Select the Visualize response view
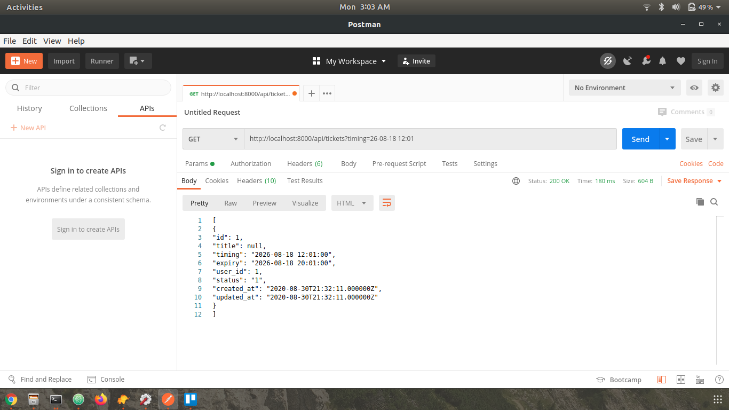Viewport: 729px width, 410px height. (x=305, y=203)
